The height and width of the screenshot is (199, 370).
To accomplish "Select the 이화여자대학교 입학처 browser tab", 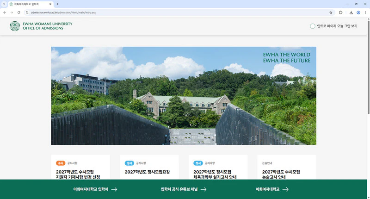I will [31, 4].
